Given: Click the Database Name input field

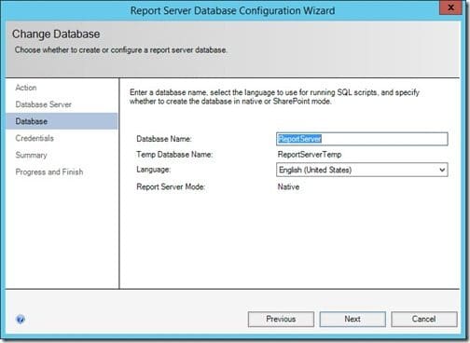Looking at the screenshot, I should pos(362,139).
